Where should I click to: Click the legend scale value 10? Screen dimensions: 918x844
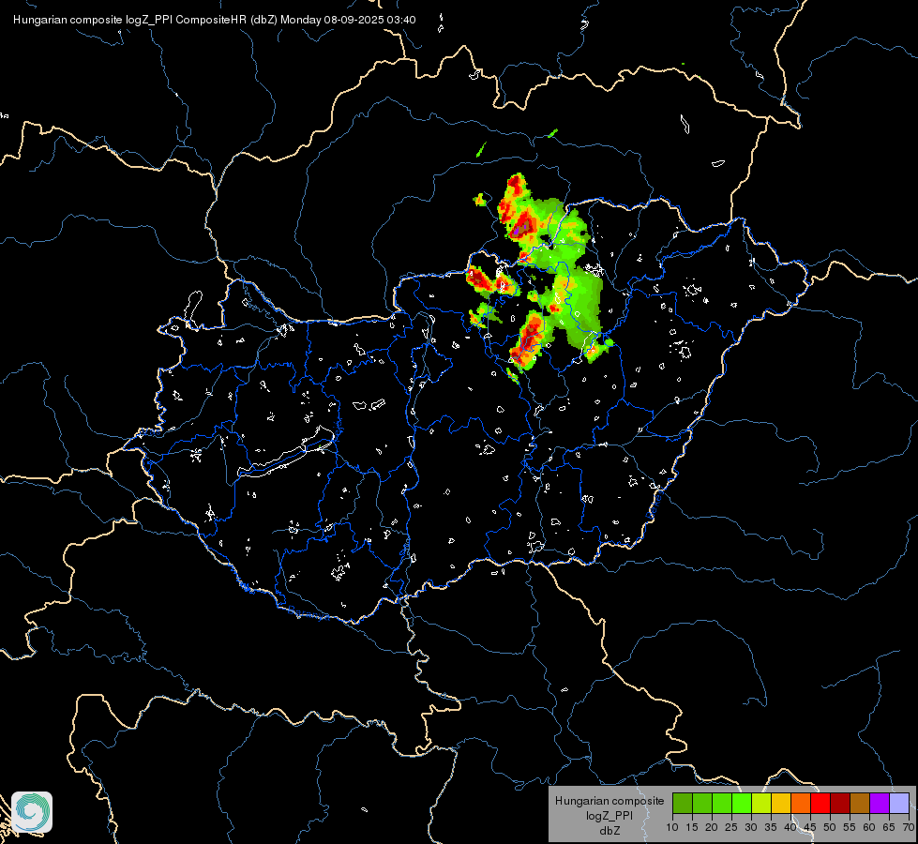pyautogui.click(x=672, y=828)
